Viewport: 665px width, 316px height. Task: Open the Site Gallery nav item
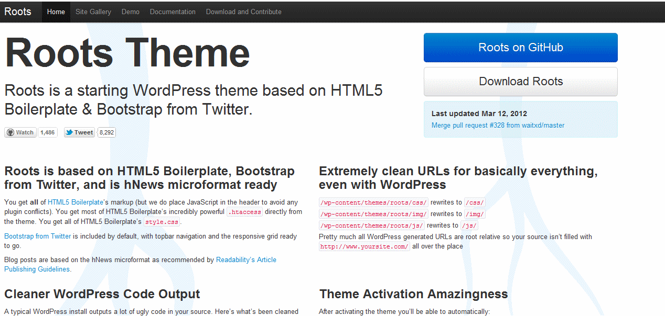[x=93, y=12]
